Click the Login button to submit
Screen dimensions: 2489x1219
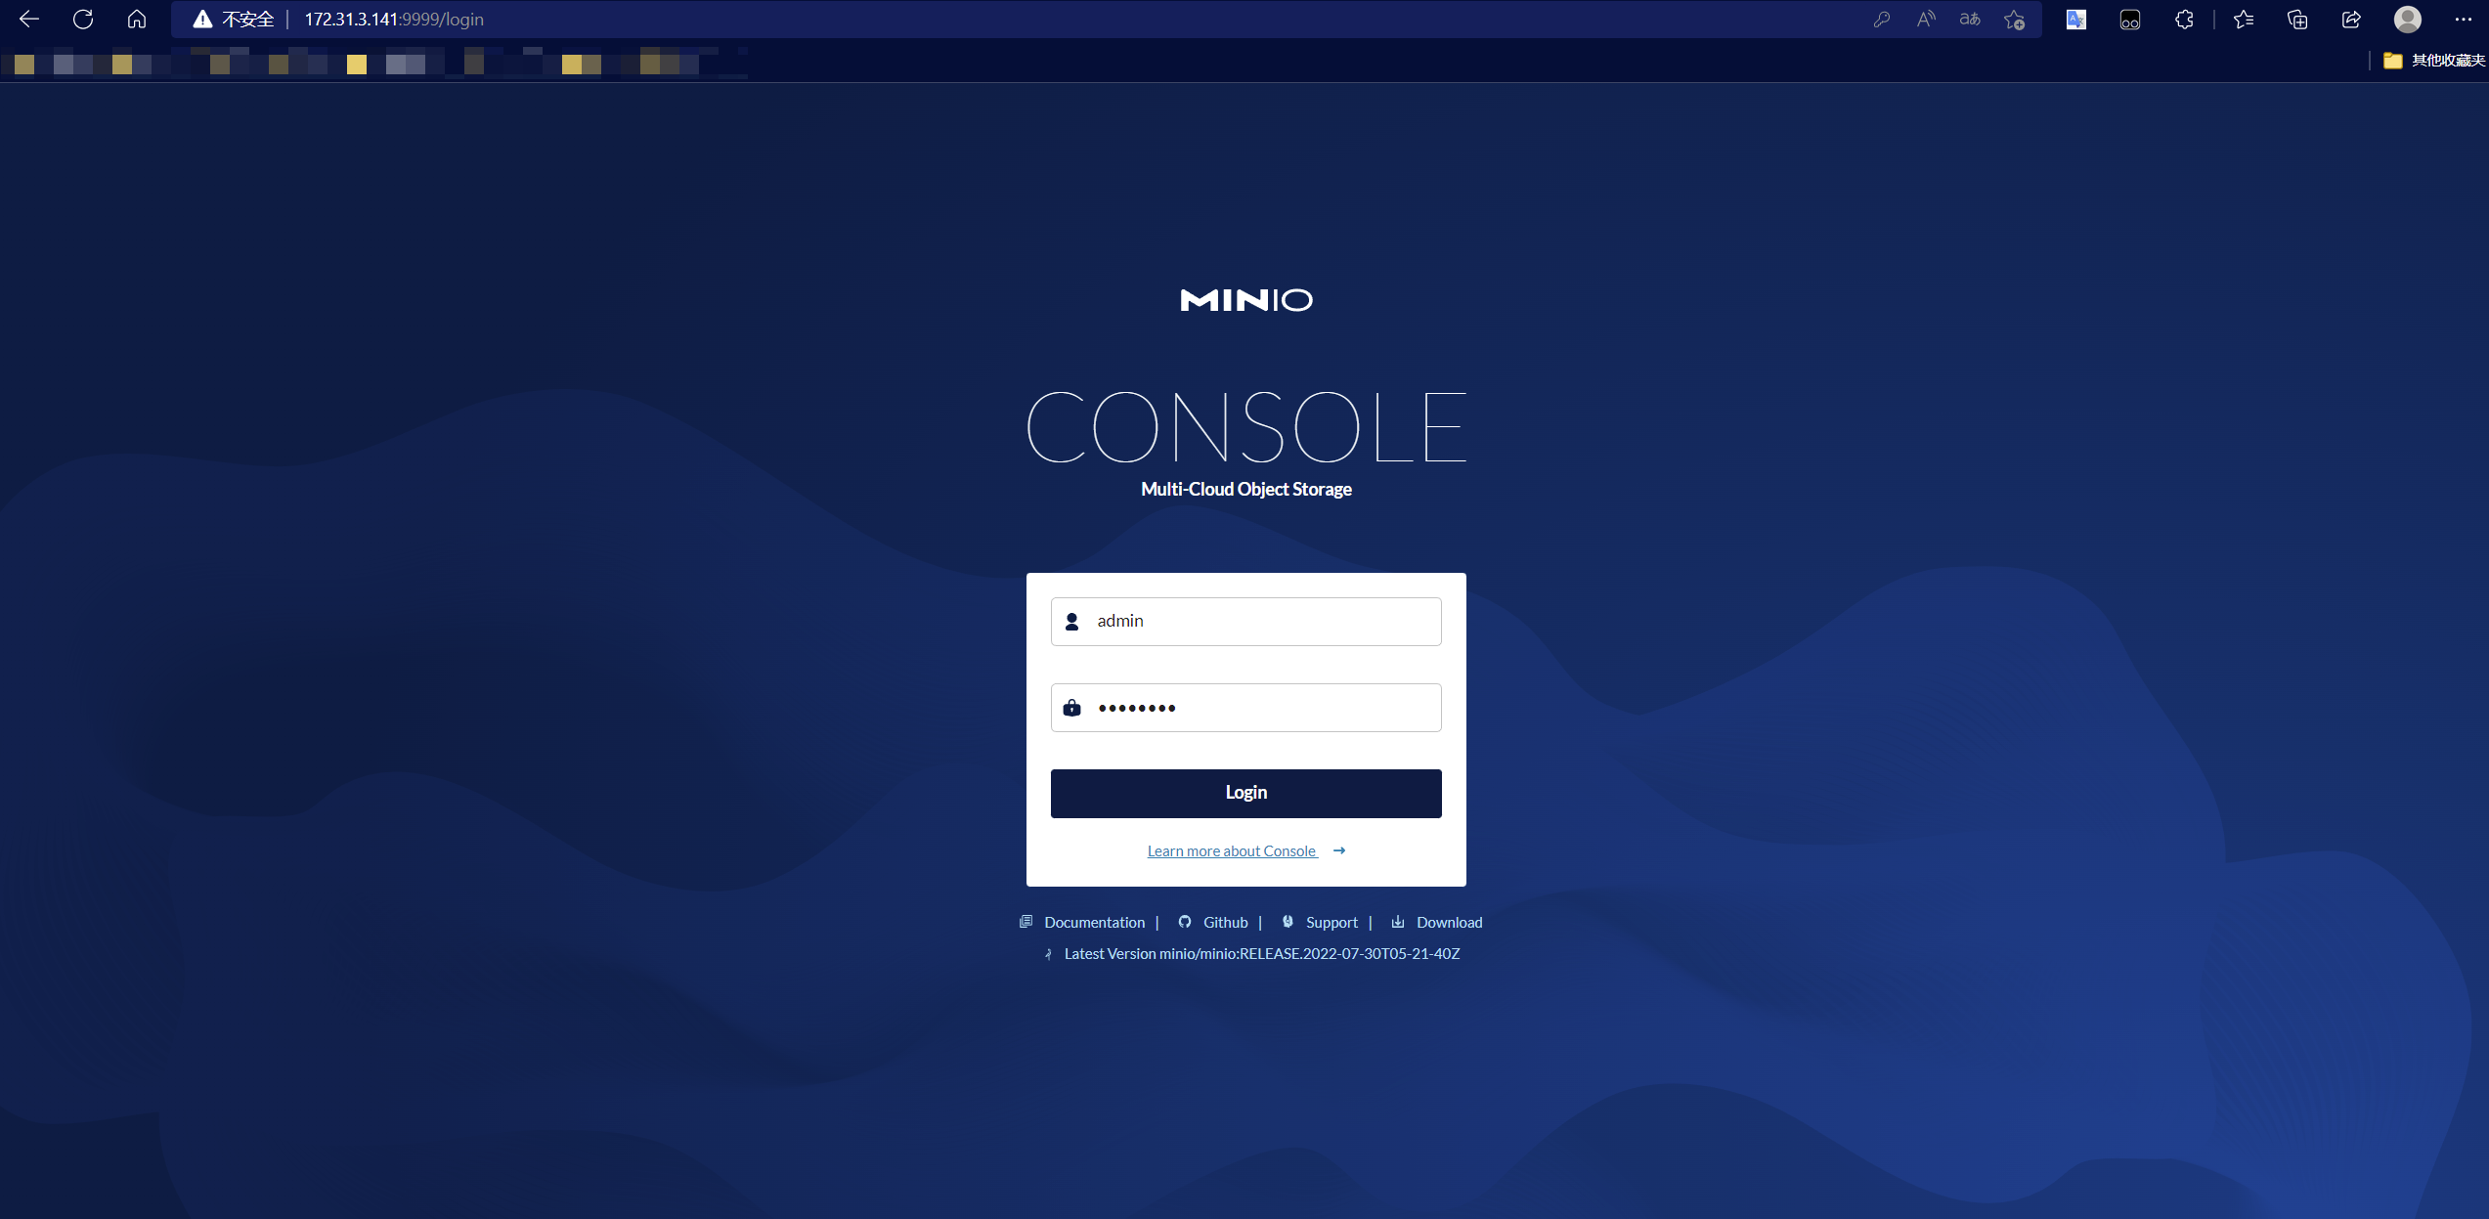[x=1244, y=792]
